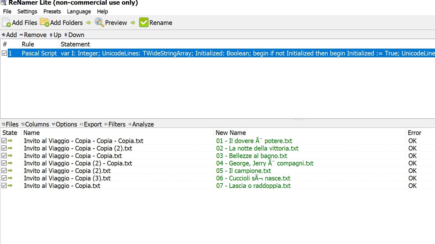Toggle checkbox for Invito al Viaggio - Copia - Copia.txt
Screen dimensions: 435x244
click(4, 155)
